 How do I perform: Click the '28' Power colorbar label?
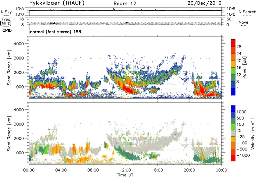239,47
